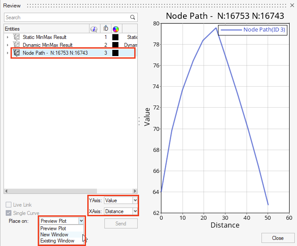Viewport: 297px width, 246px height.
Task: Click the color wheel column header icon
Action: (116, 29)
